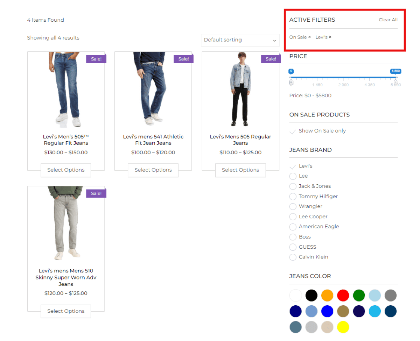Screen dimensions: 420x341
Task: Open Levi's Mens 505 Regular Jeans title
Action: click(x=240, y=140)
